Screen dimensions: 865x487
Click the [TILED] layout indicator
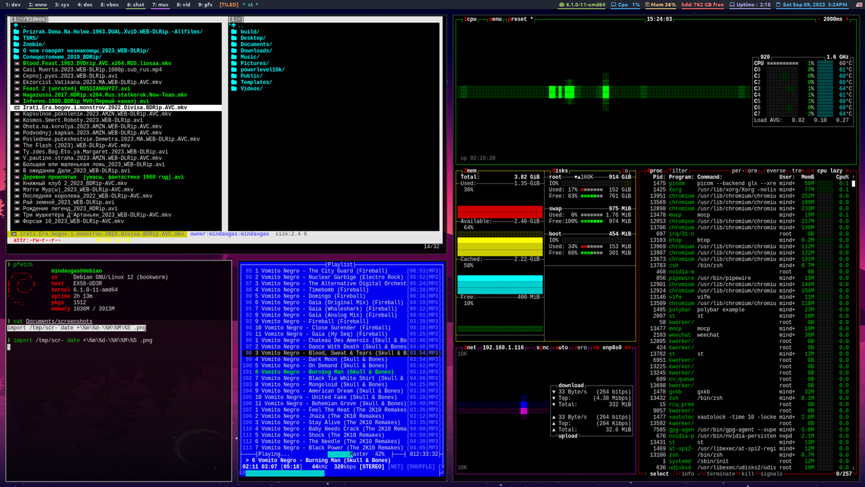pyautogui.click(x=230, y=4)
